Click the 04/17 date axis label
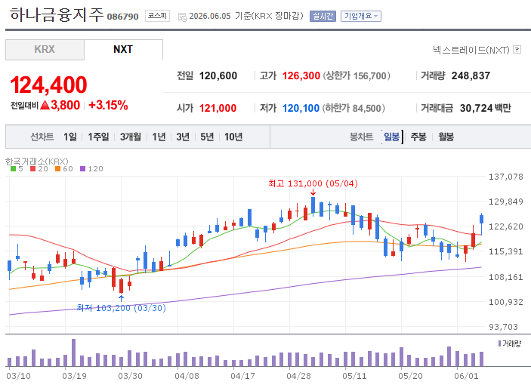Screen dimensions: 531x388 (x=242, y=376)
